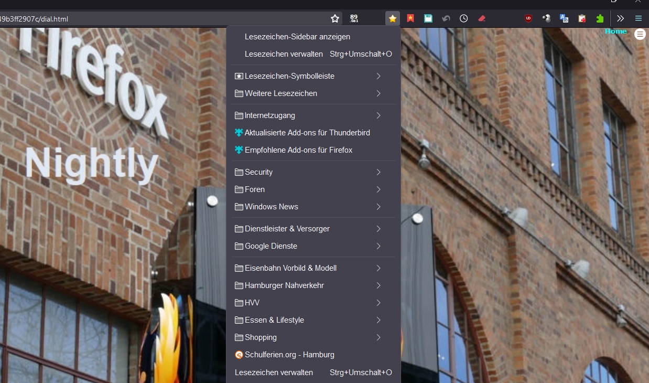The height and width of the screenshot is (383, 649).
Task: Click the Lesezeichen-Symbolleiste star folder icon
Action: click(239, 76)
